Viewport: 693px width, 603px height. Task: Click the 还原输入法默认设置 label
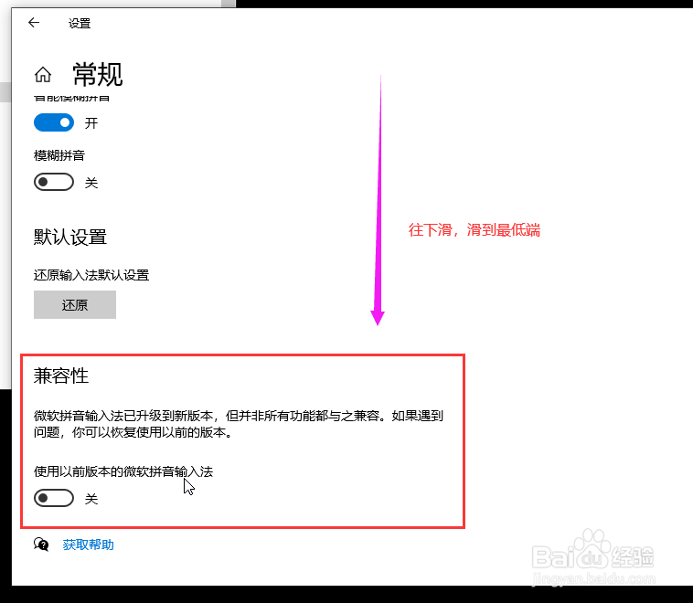tap(91, 275)
